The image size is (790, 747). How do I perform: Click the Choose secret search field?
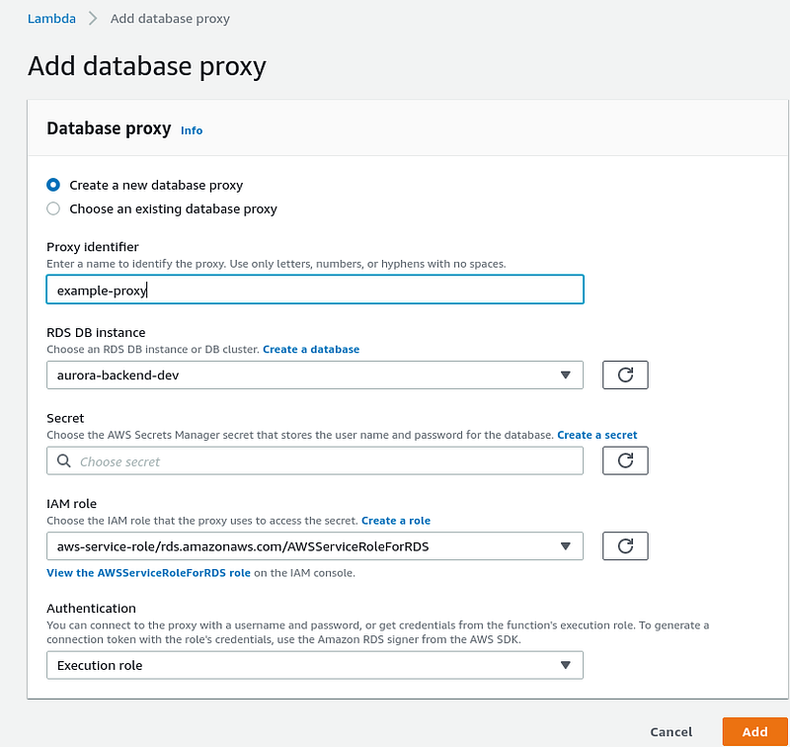(x=315, y=460)
